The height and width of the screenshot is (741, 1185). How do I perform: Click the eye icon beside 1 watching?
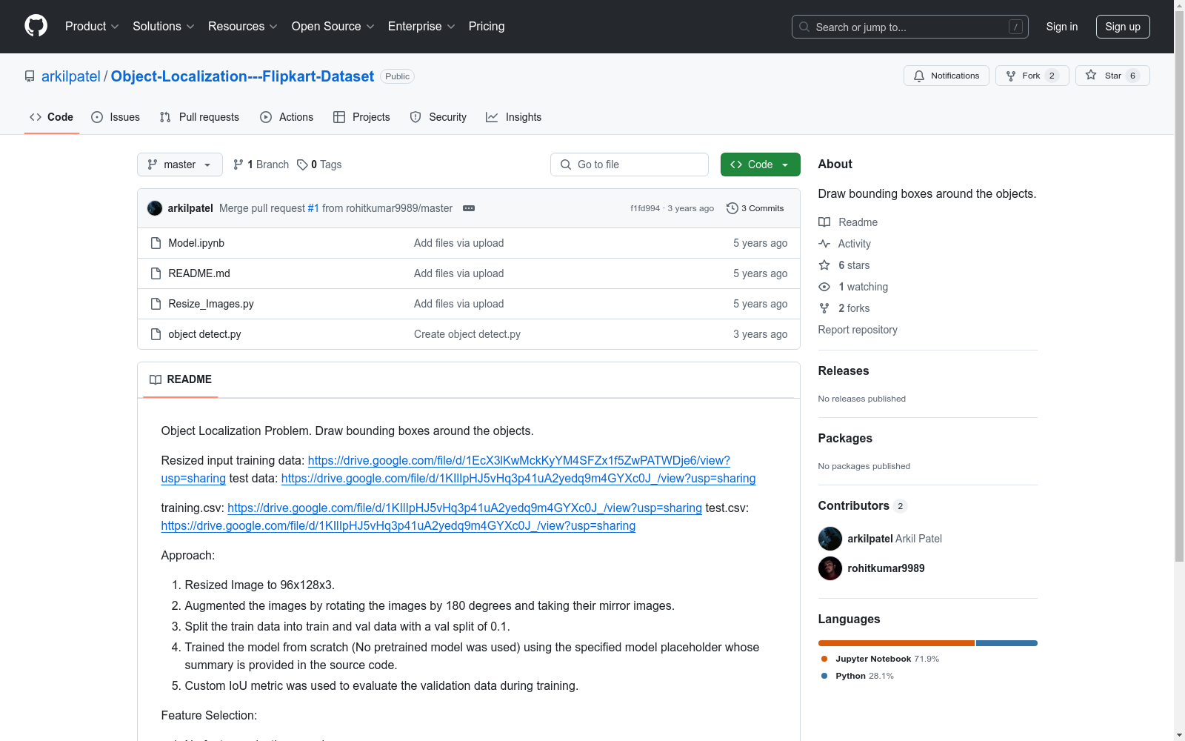tap(824, 287)
